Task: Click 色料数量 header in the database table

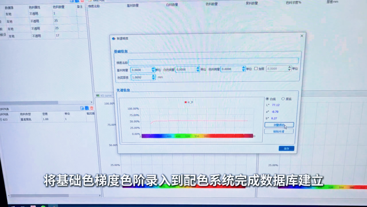Action: (x=58, y=7)
